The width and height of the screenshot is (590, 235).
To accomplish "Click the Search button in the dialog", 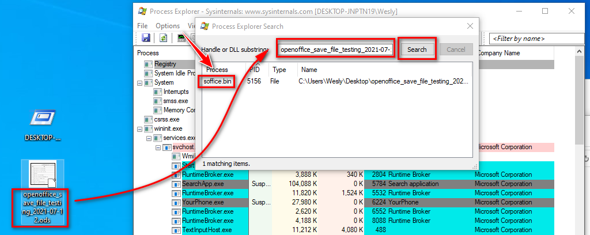I will 417,50.
